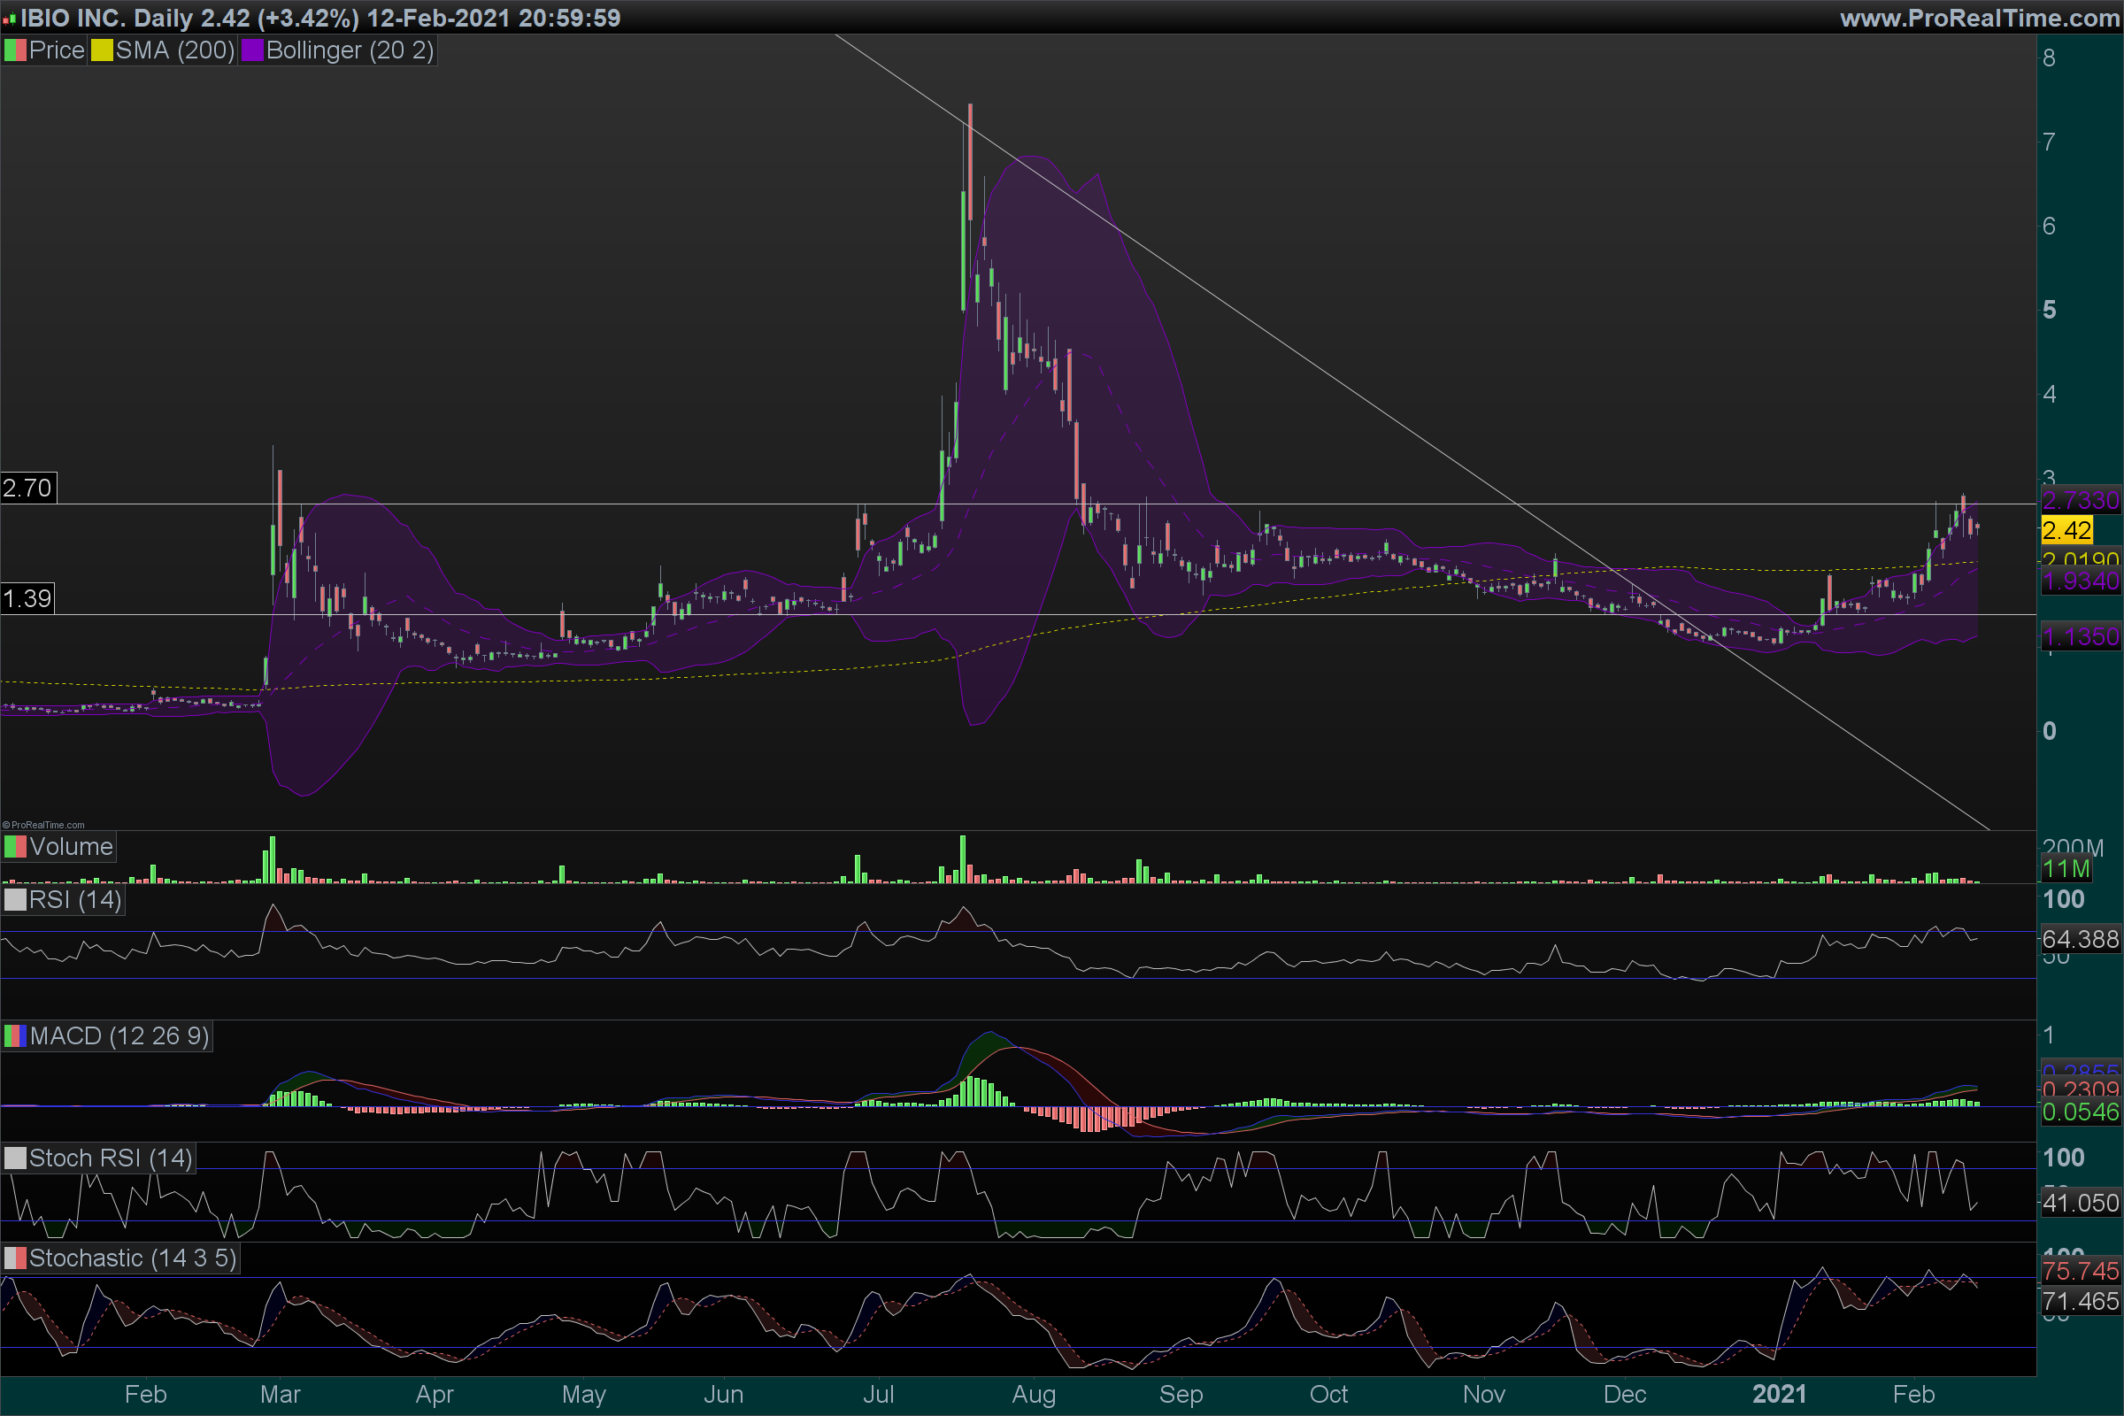Click the red-green Price legend icon

pyautogui.click(x=15, y=50)
